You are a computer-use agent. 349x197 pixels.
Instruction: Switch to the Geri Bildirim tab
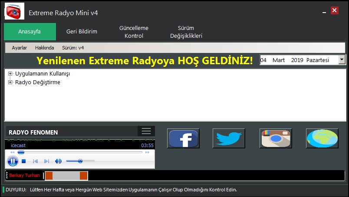tap(82, 32)
